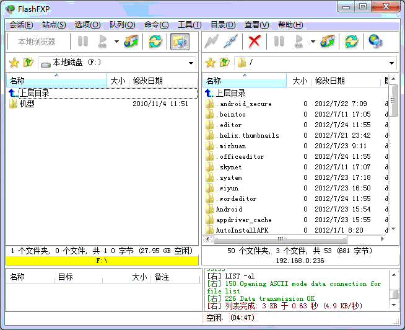Select 上层目录 in the local pane
405x330 pixels.
[103, 93]
